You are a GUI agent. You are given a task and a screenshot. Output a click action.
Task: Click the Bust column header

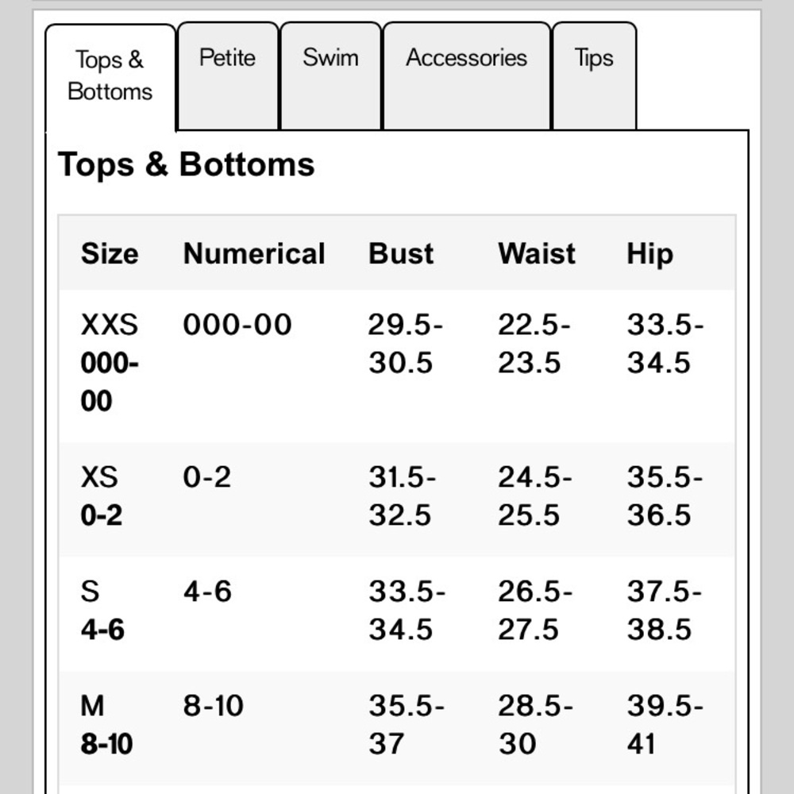(401, 253)
